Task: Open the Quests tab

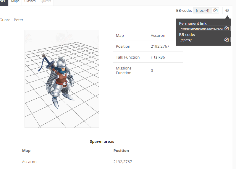Action: (x=46, y=2)
